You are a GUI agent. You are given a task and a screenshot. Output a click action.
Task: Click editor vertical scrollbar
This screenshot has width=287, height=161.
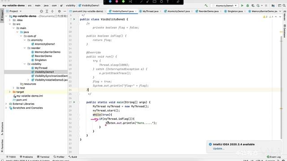(281, 87)
